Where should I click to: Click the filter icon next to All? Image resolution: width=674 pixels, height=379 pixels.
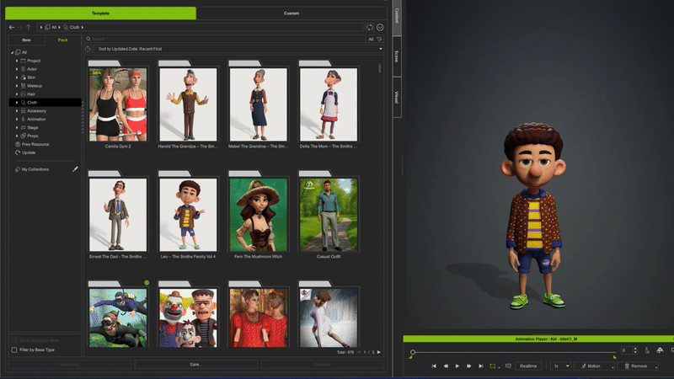point(380,39)
